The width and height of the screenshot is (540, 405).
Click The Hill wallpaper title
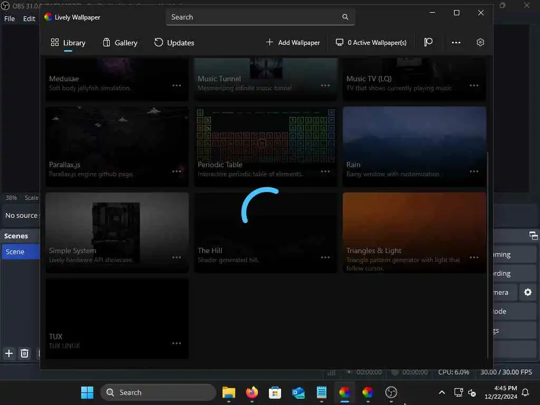(210, 250)
